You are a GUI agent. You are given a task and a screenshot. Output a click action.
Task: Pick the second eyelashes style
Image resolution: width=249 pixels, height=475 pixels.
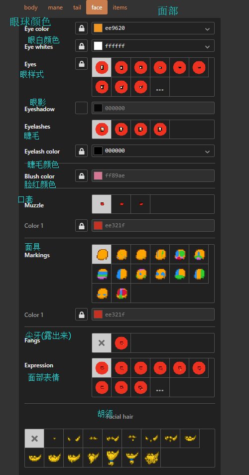click(121, 130)
